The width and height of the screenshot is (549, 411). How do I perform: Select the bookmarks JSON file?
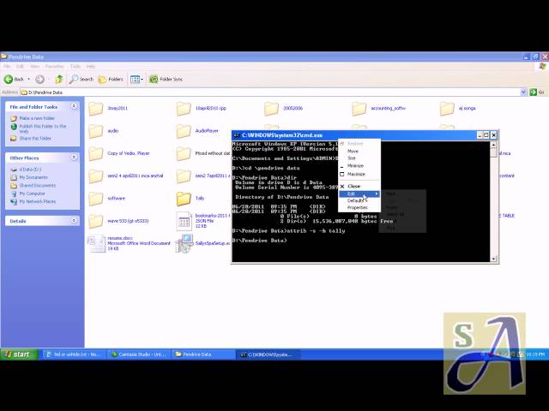pyautogui.click(x=203, y=221)
